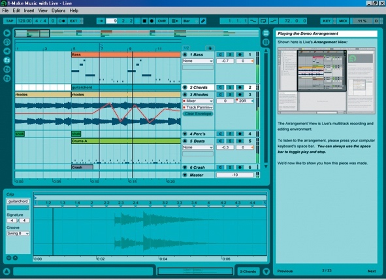Open the File menu
This screenshot has height=280, width=386.
5,10
